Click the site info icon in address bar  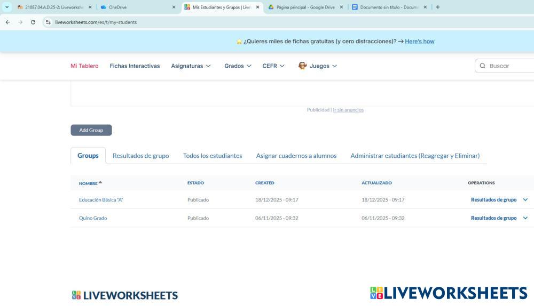48,22
